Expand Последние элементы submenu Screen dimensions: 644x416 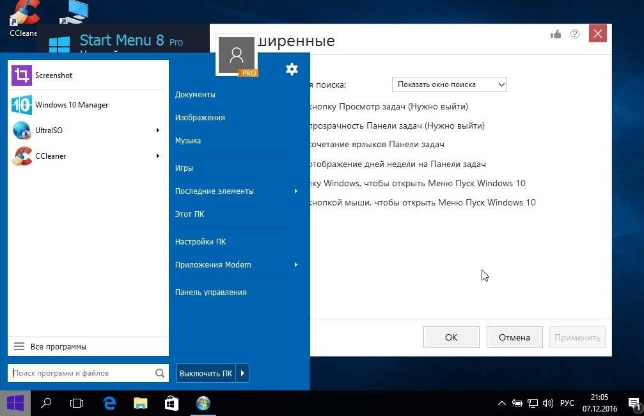coord(295,191)
